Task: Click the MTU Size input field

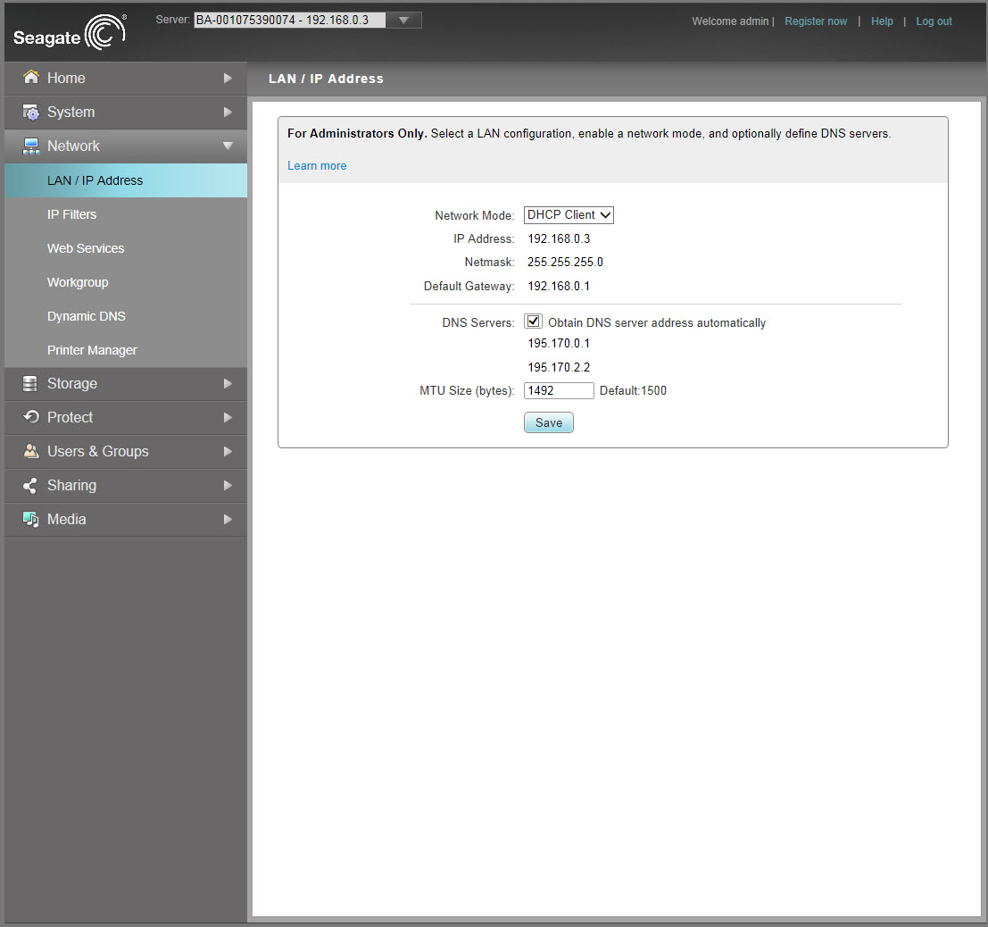Action: point(559,390)
